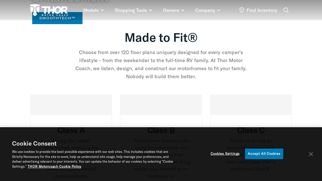Select the Class A card image
Viewport: 322px width, 181px height.
[x=71, y=105]
